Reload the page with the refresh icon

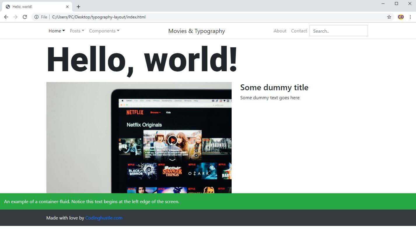25,17
